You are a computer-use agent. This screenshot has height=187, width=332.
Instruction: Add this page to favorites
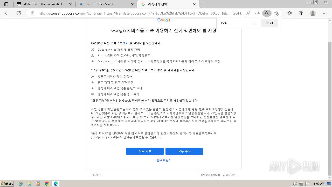tap(276, 13)
